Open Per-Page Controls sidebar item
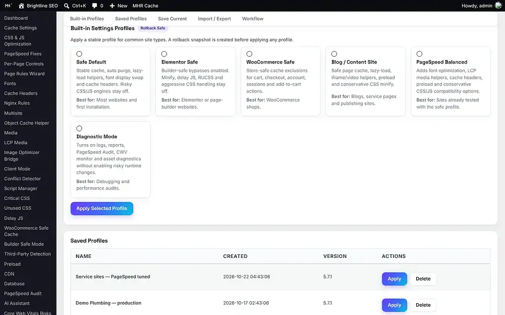The width and height of the screenshot is (505, 315). click(x=24, y=63)
